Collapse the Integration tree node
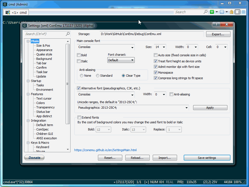Screen dimensions: 249x187 pos(28,121)
